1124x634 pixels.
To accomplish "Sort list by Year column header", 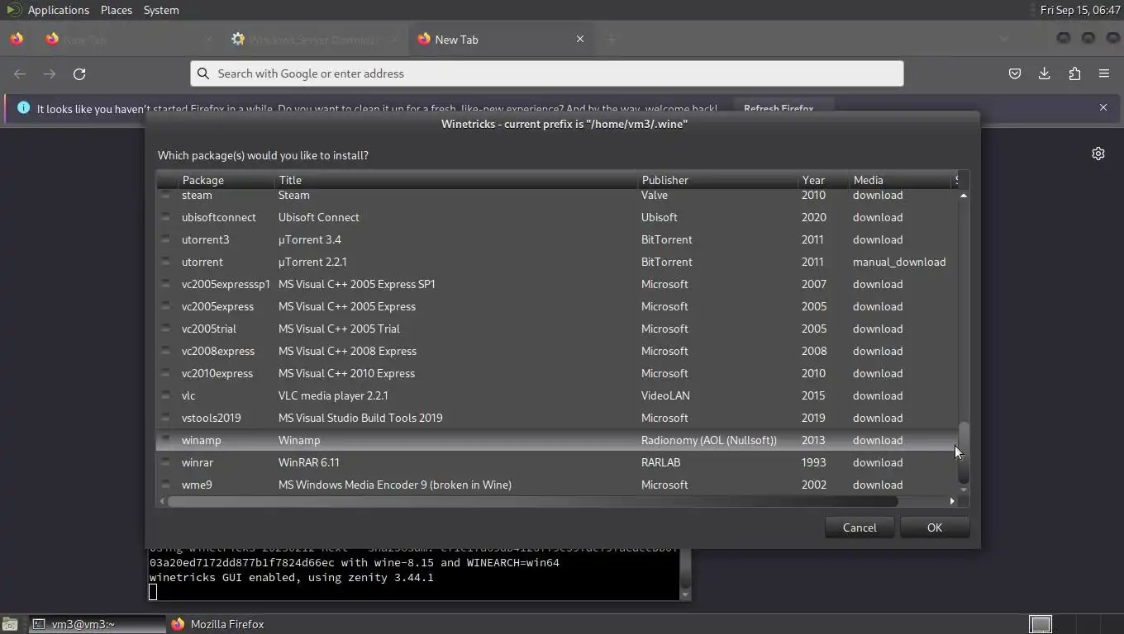I will coord(822,180).
